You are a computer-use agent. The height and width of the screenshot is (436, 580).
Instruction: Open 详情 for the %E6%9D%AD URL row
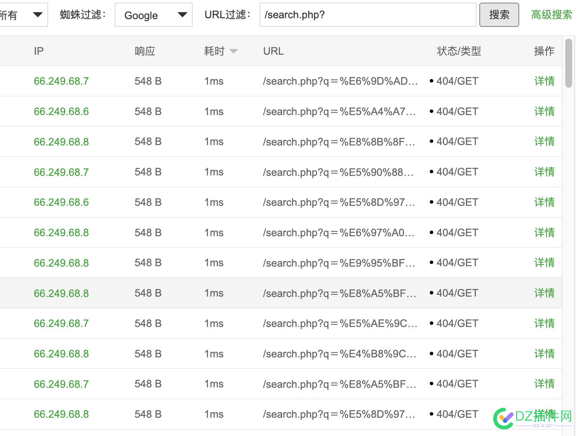tap(544, 81)
